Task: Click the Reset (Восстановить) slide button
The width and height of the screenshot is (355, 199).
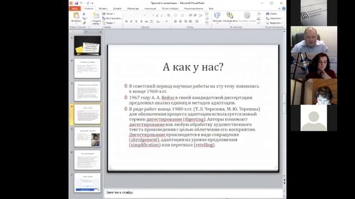Action: click(112, 18)
